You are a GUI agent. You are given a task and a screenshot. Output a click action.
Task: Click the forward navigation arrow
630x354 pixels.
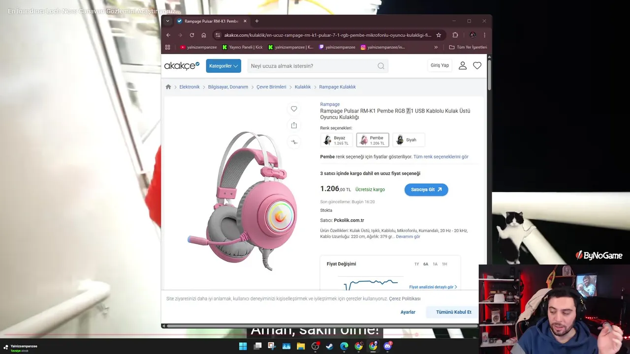click(x=180, y=35)
